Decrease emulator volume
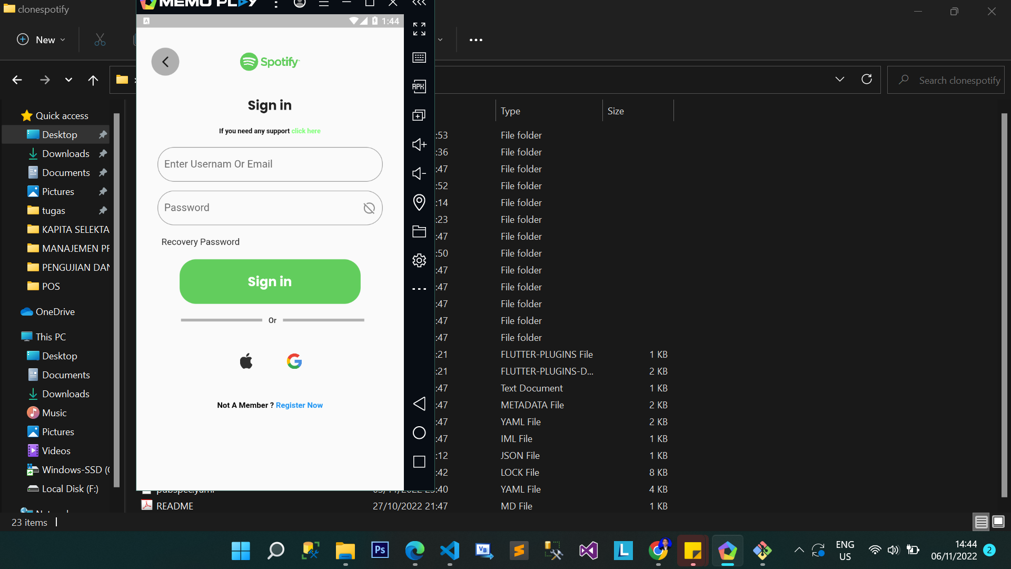This screenshot has height=569, width=1011. (x=419, y=173)
